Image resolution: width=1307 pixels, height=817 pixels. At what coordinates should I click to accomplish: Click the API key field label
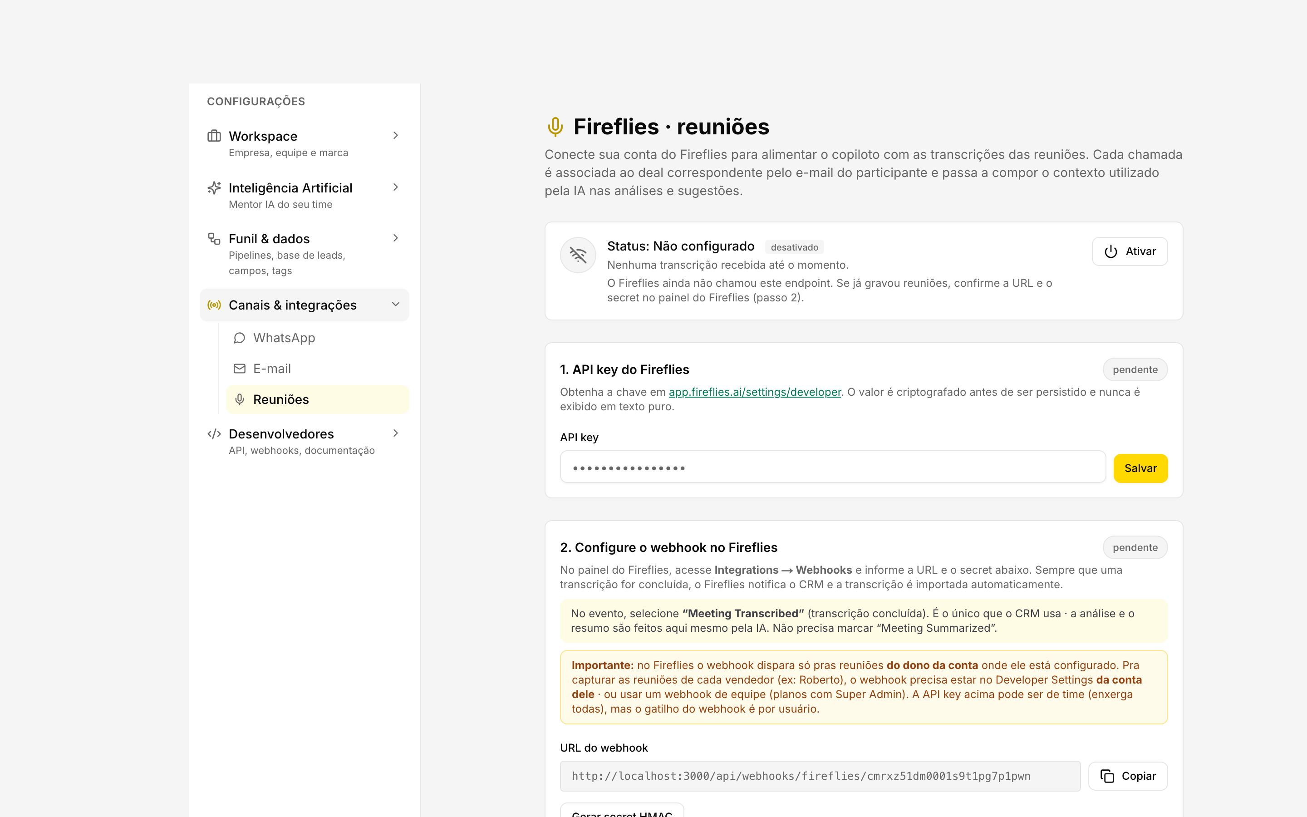pos(579,437)
